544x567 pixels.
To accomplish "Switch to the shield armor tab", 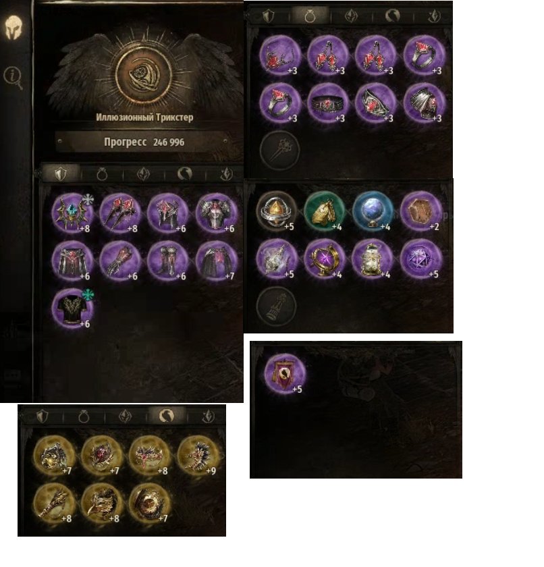I will click(60, 174).
